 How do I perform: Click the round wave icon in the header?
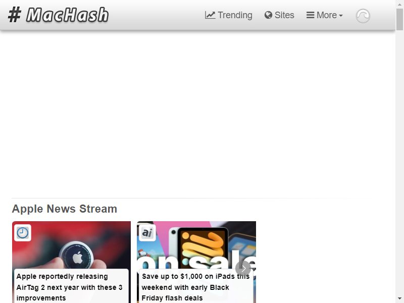point(363,16)
